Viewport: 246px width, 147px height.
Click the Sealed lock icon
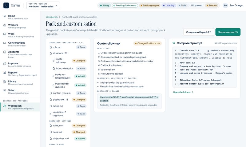208,51
